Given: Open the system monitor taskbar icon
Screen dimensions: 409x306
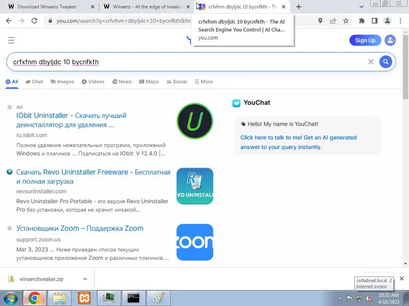Looking at the screenshot, I should (x=109, y=298).
